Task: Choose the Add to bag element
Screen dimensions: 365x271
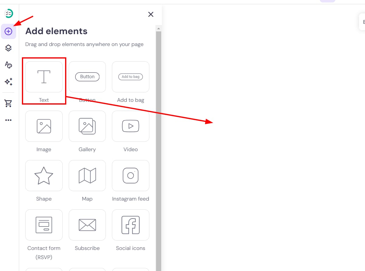Action: pyautogui.click(x=130, y=77)
